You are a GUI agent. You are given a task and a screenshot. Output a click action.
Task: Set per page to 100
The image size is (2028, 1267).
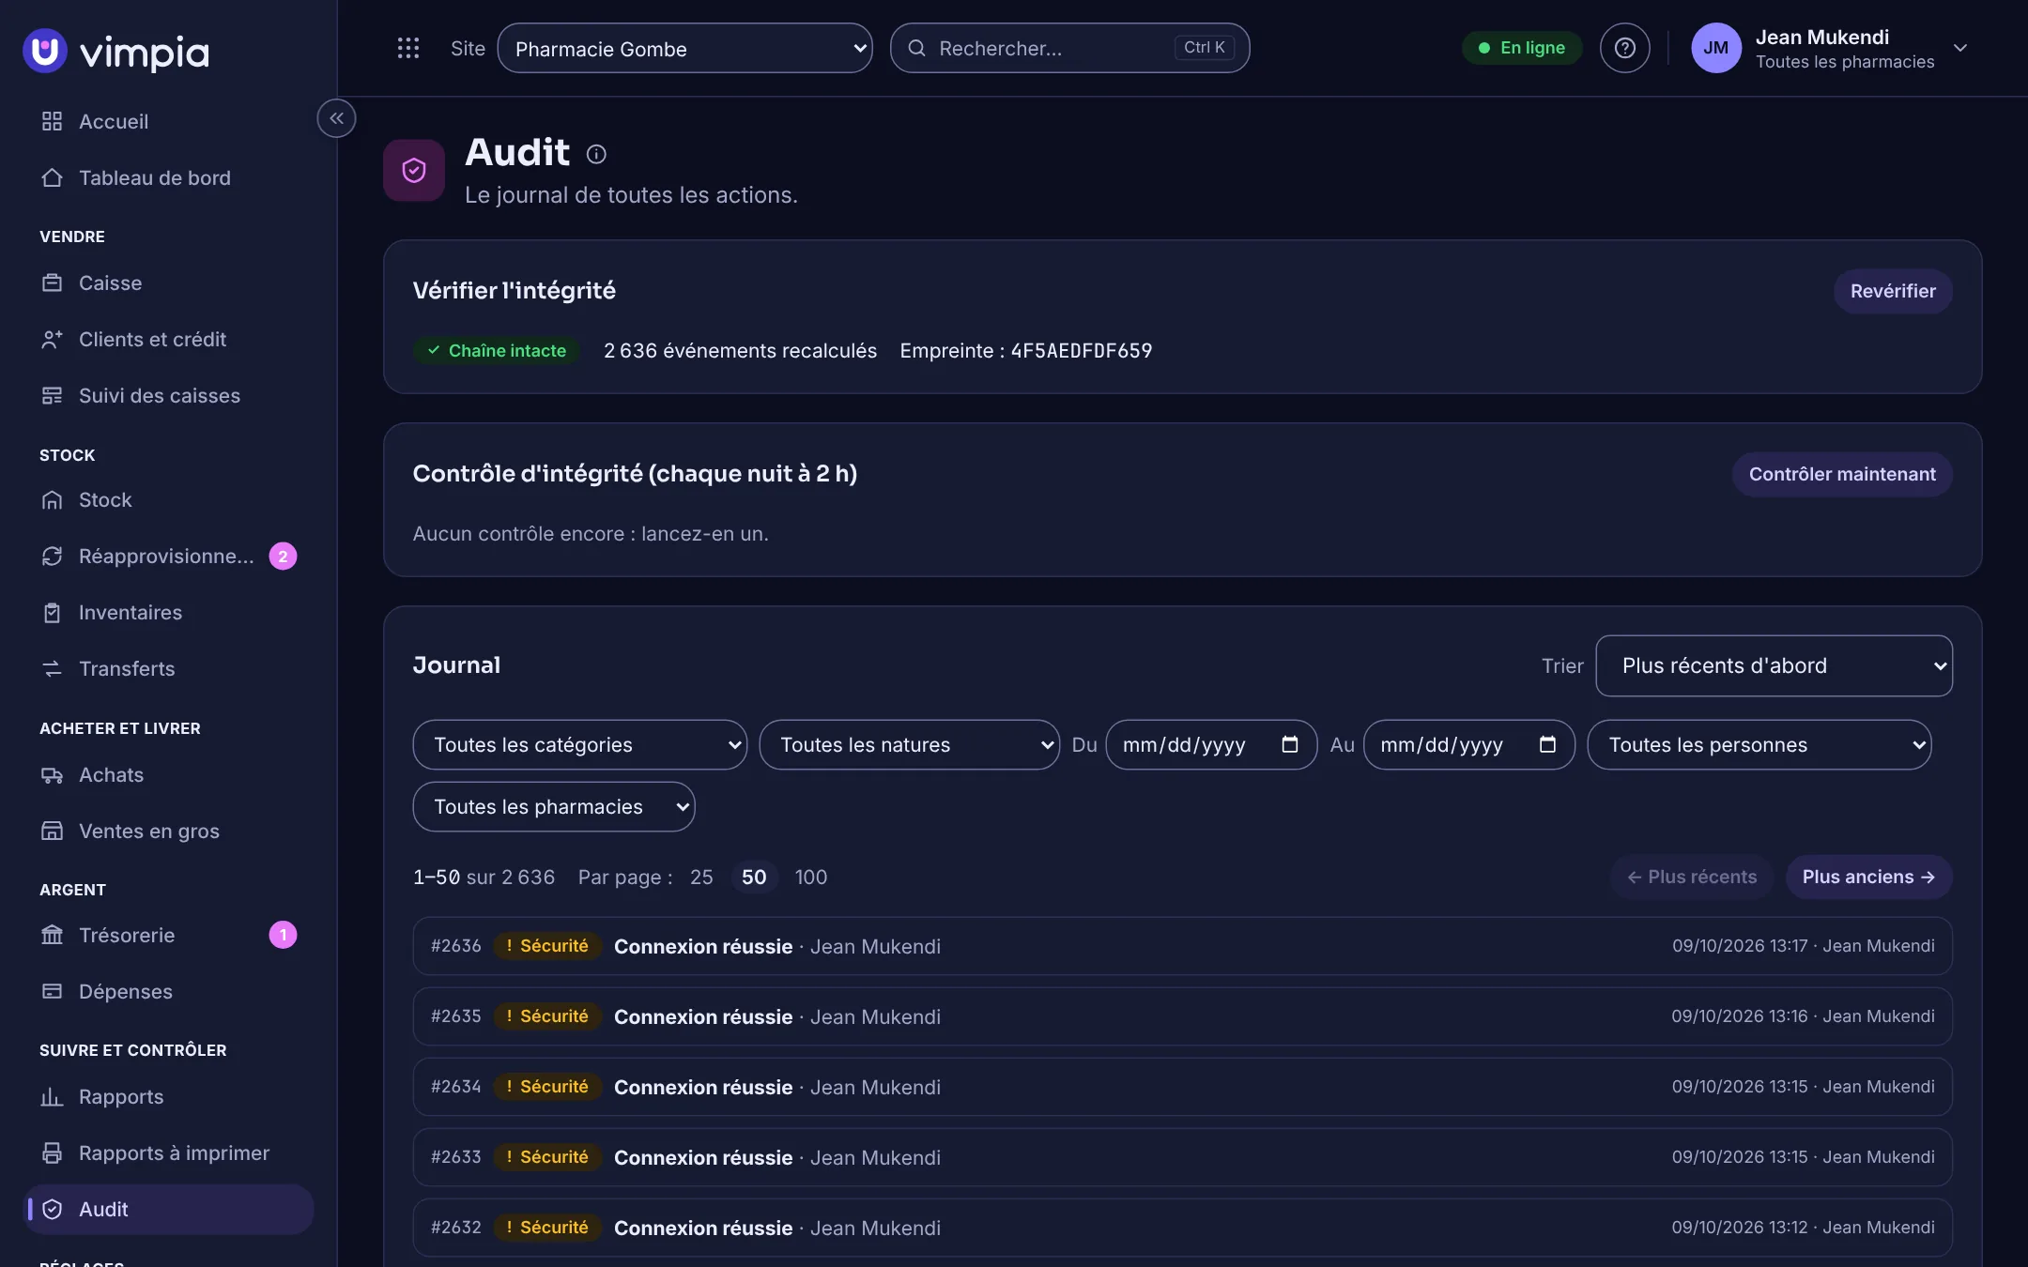click(x=810, y=877)
